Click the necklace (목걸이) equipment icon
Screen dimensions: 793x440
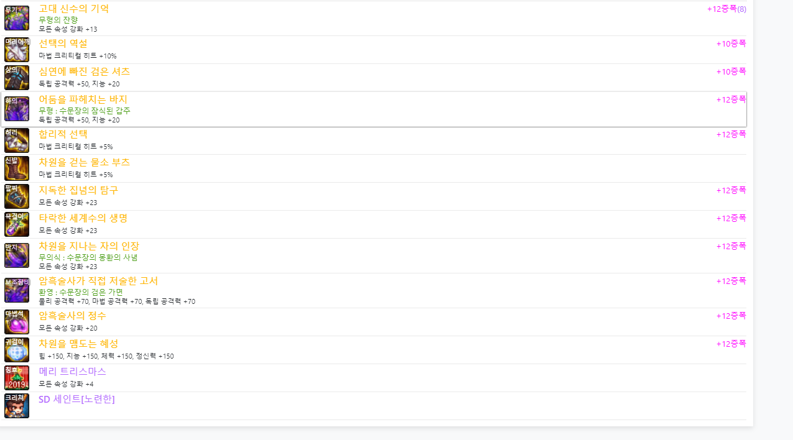tap(17, 224)
